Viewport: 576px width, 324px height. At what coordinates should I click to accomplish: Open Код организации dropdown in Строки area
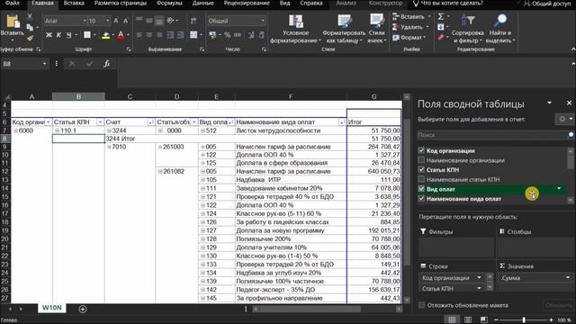point(479,278)
